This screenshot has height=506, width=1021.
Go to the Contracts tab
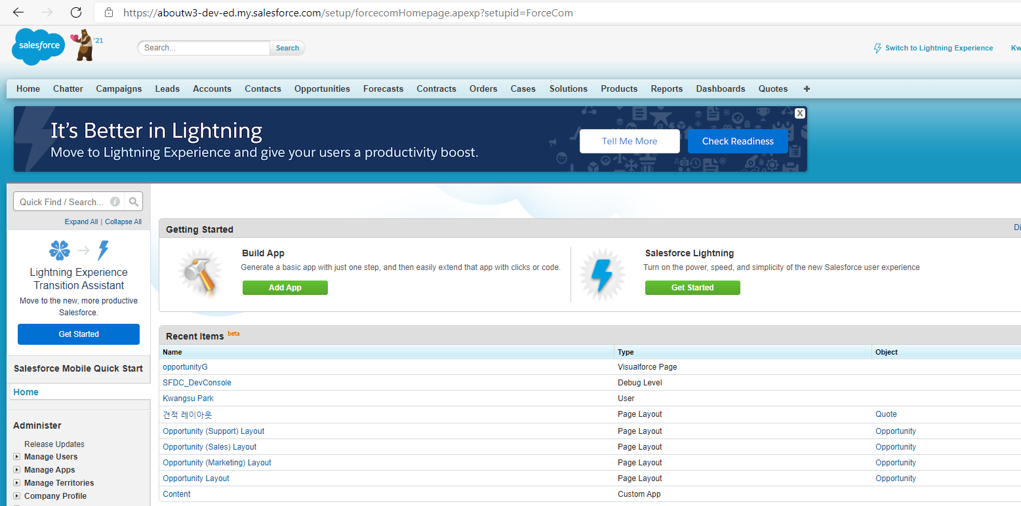(x=436, y=88)
